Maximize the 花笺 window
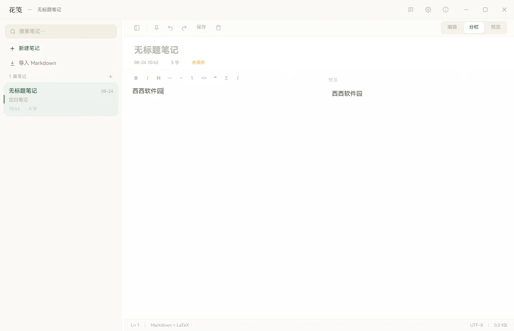Viewport: 514px width, 331px height. point(485,10)
